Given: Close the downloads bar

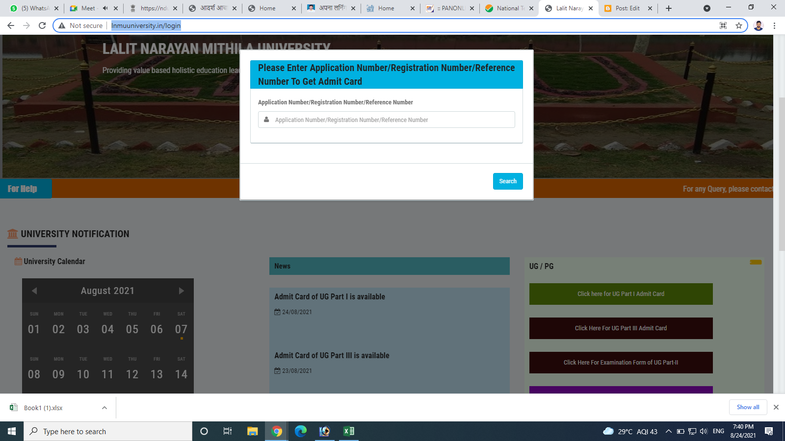Looking at the screenshot, I should tap(776, 407).
